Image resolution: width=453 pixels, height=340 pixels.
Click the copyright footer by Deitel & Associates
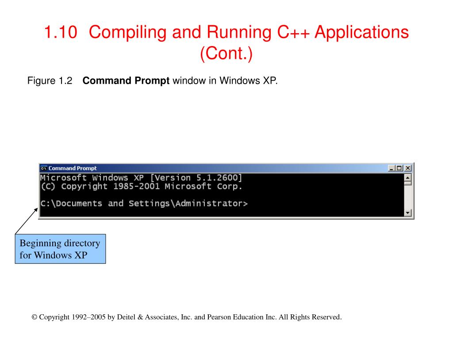[187, 317]
